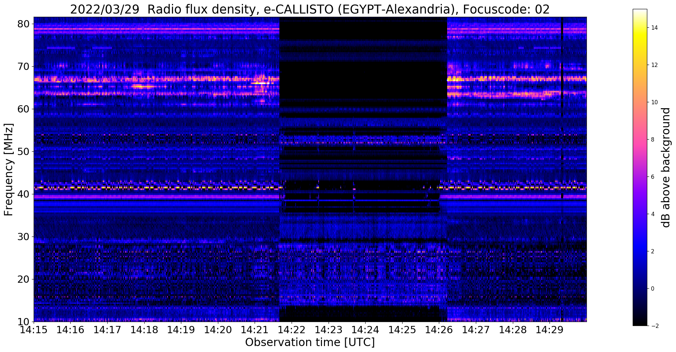676x352 pixels.
Task: Click the 14:21 time tick label
Action: tap(255, 330)
